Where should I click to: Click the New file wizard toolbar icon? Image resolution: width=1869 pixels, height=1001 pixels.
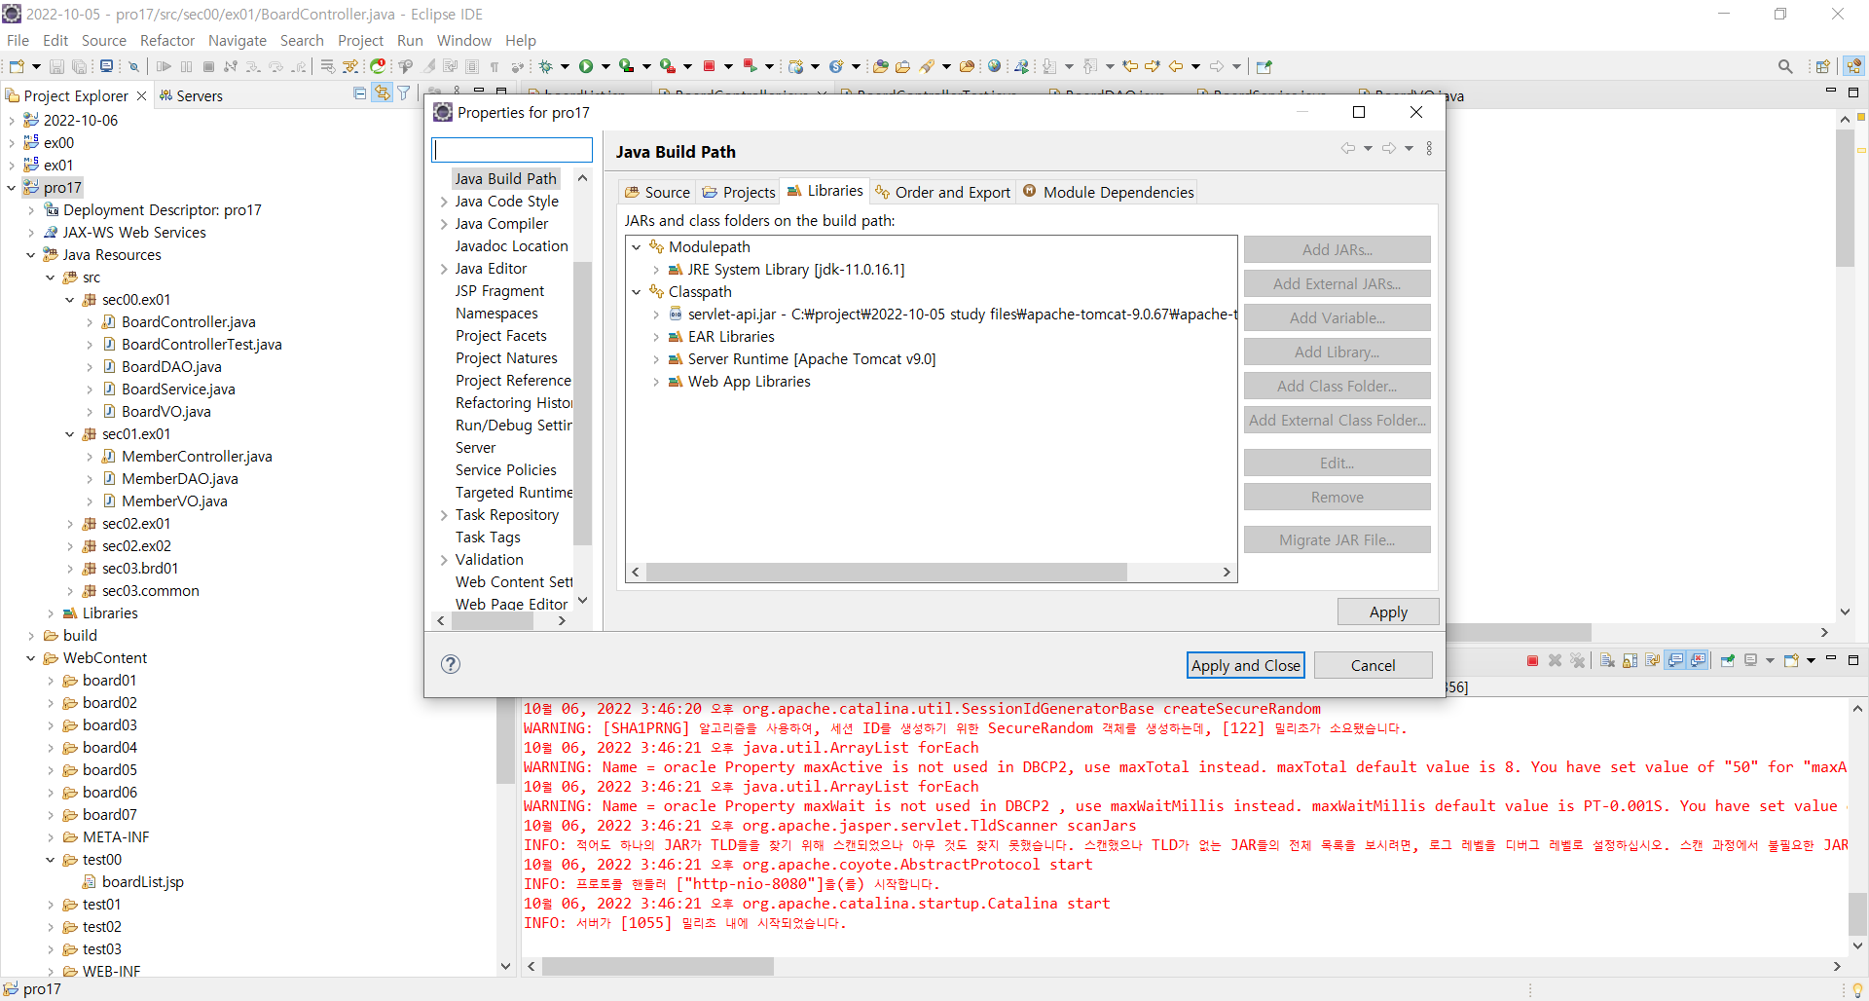pyautogui.click(x=17, y=66)
